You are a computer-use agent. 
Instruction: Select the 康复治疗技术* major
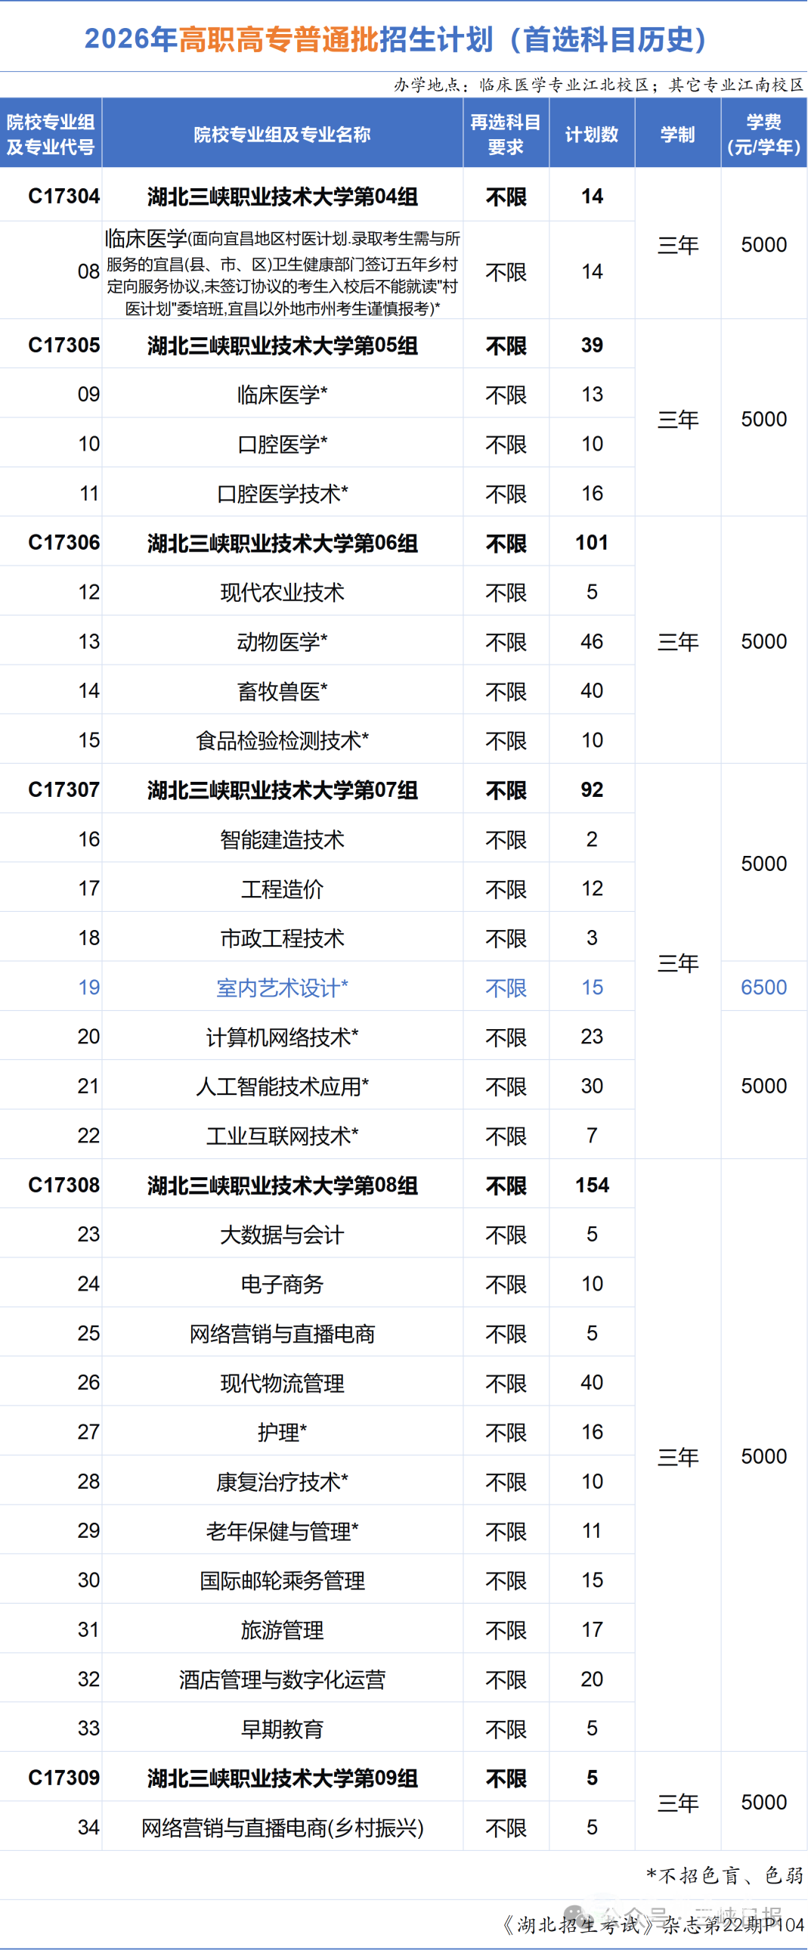(282, 1481)
